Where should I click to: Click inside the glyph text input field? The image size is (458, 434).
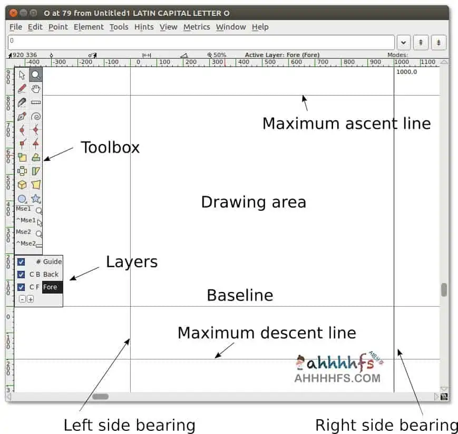point(200,42)
